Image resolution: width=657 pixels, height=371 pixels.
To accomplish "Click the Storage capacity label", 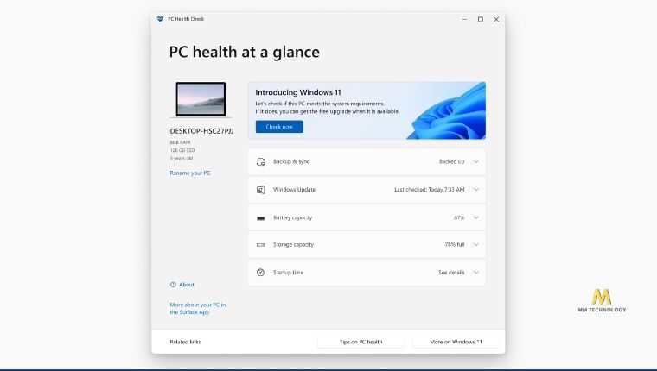I will point(293,244).
